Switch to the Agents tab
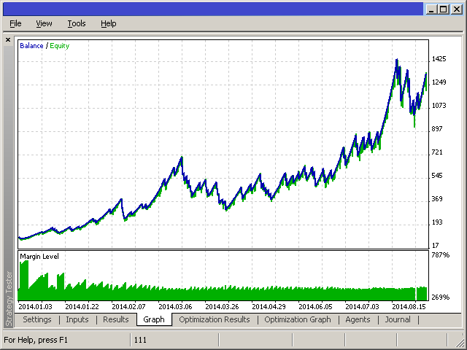The height and width of the screenshot is (350, 467). [x=358, y=319]
